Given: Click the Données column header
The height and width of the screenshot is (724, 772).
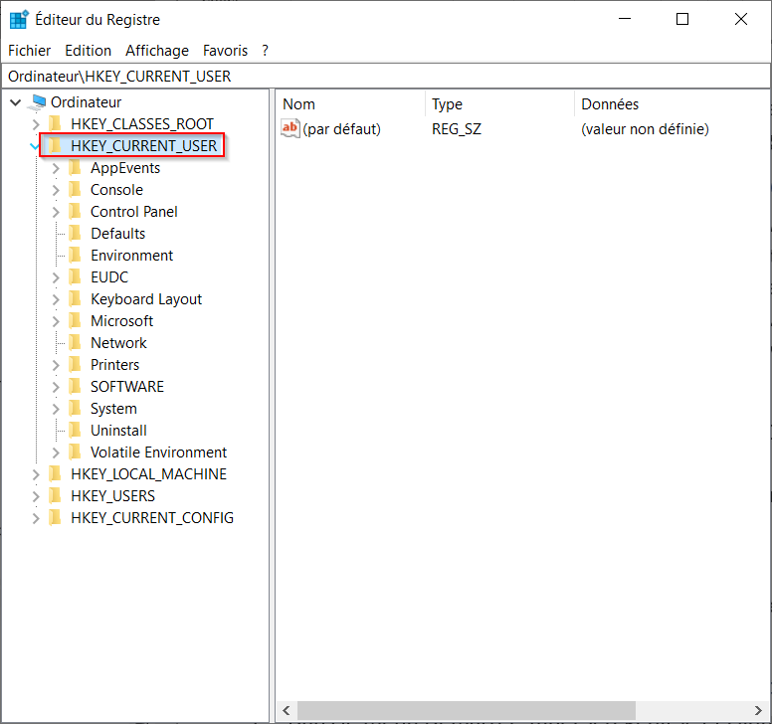Looking at the screenshot, I should (x=673, y=103).
